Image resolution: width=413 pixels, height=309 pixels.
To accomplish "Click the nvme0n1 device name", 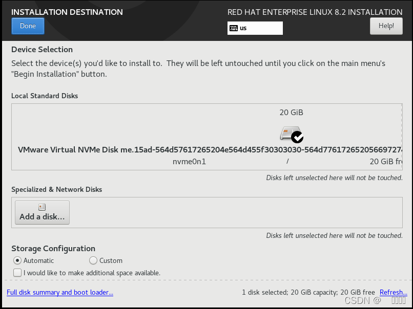I will 189,162.
